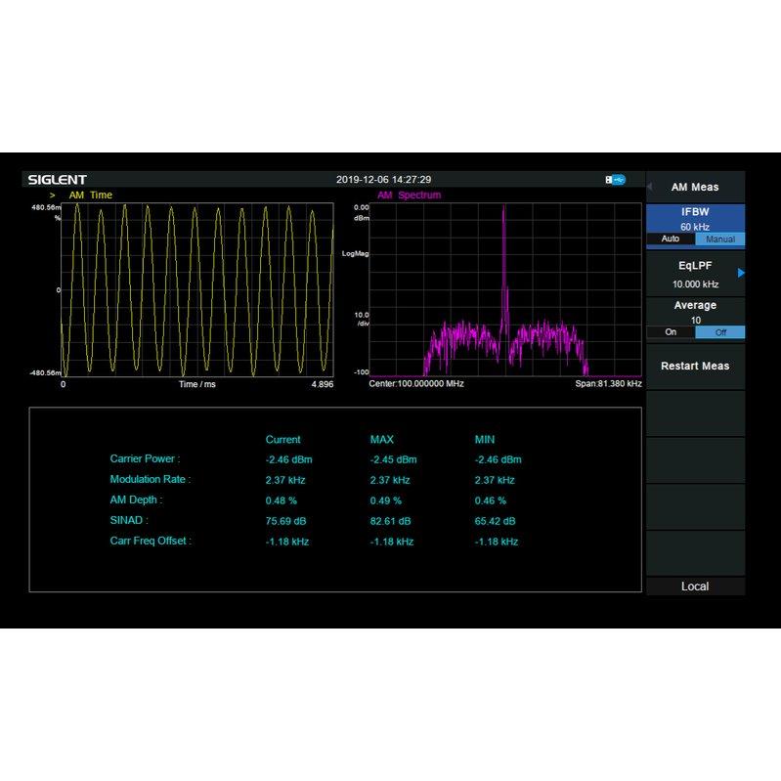Viewport: 781px width, 781px height.
Task: Expand the EqLPF submenu arrow
Action: click(x=740, y=273)
